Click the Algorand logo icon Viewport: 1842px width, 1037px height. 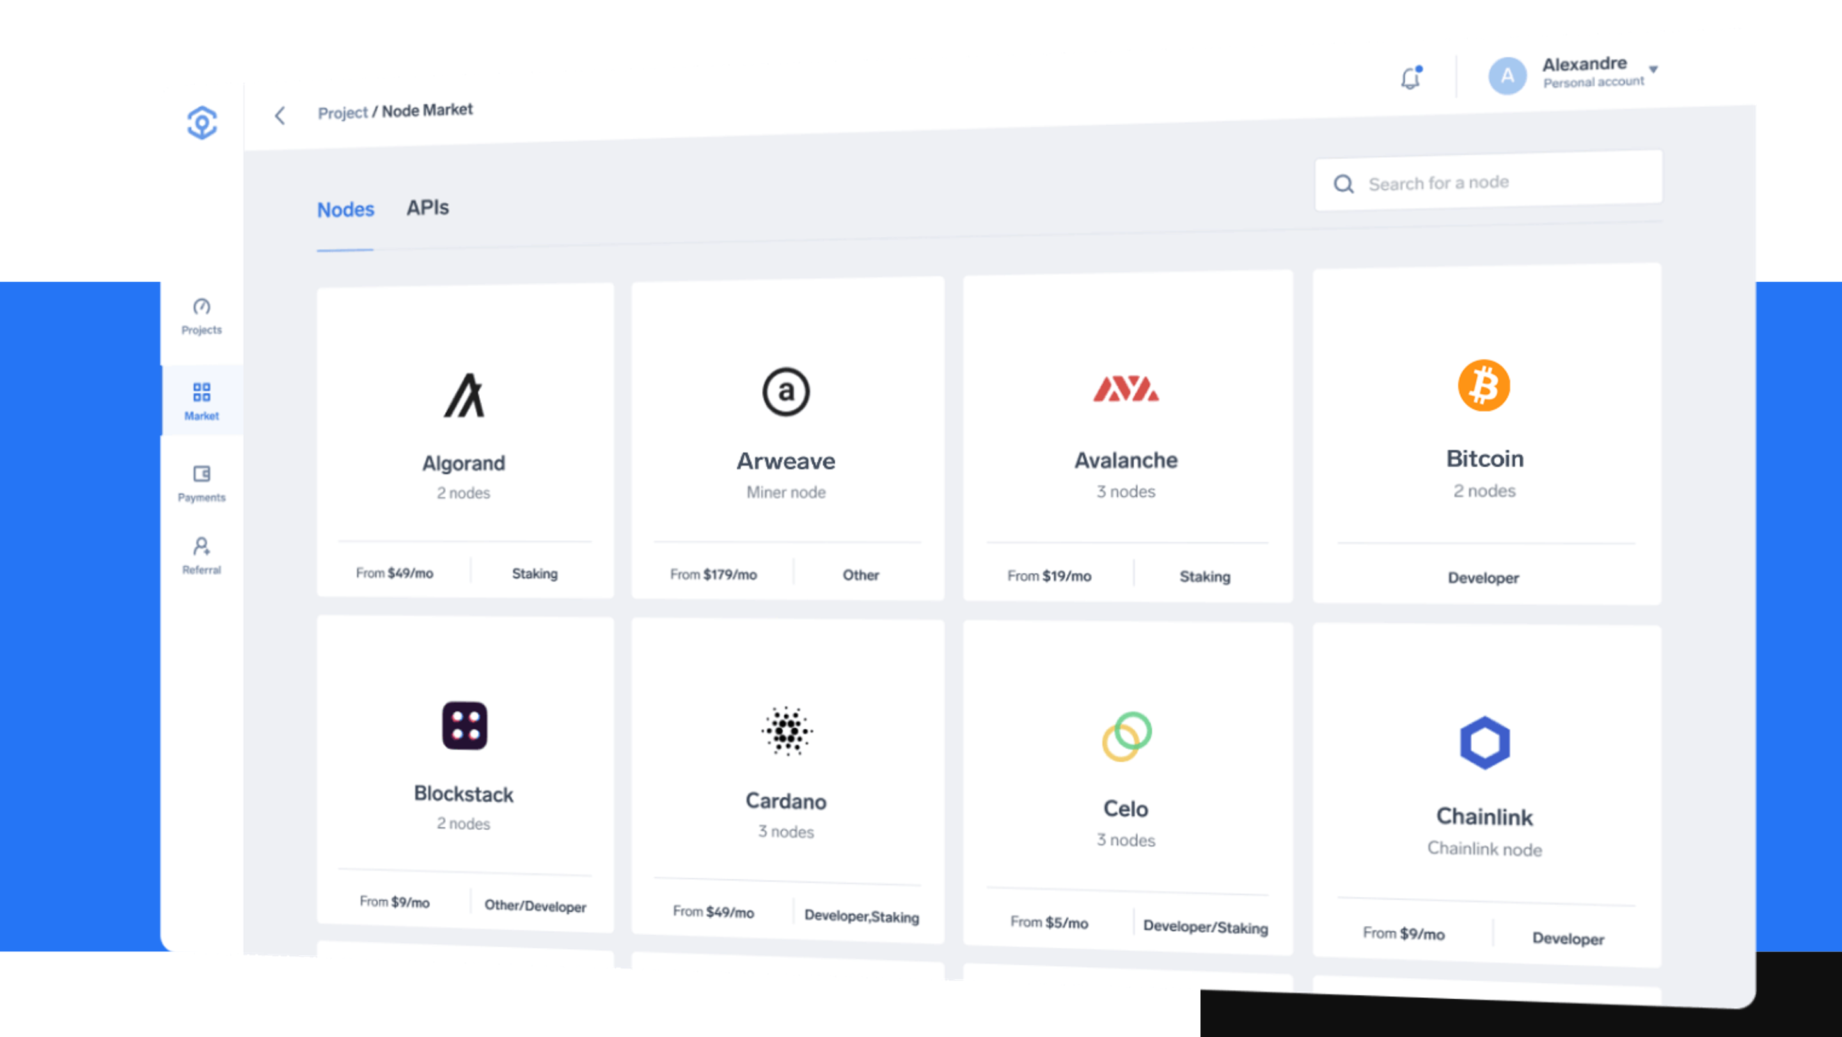click(464, 394)
